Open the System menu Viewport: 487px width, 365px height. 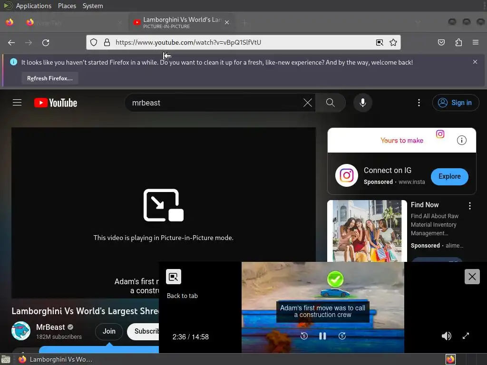coord(93,6)
